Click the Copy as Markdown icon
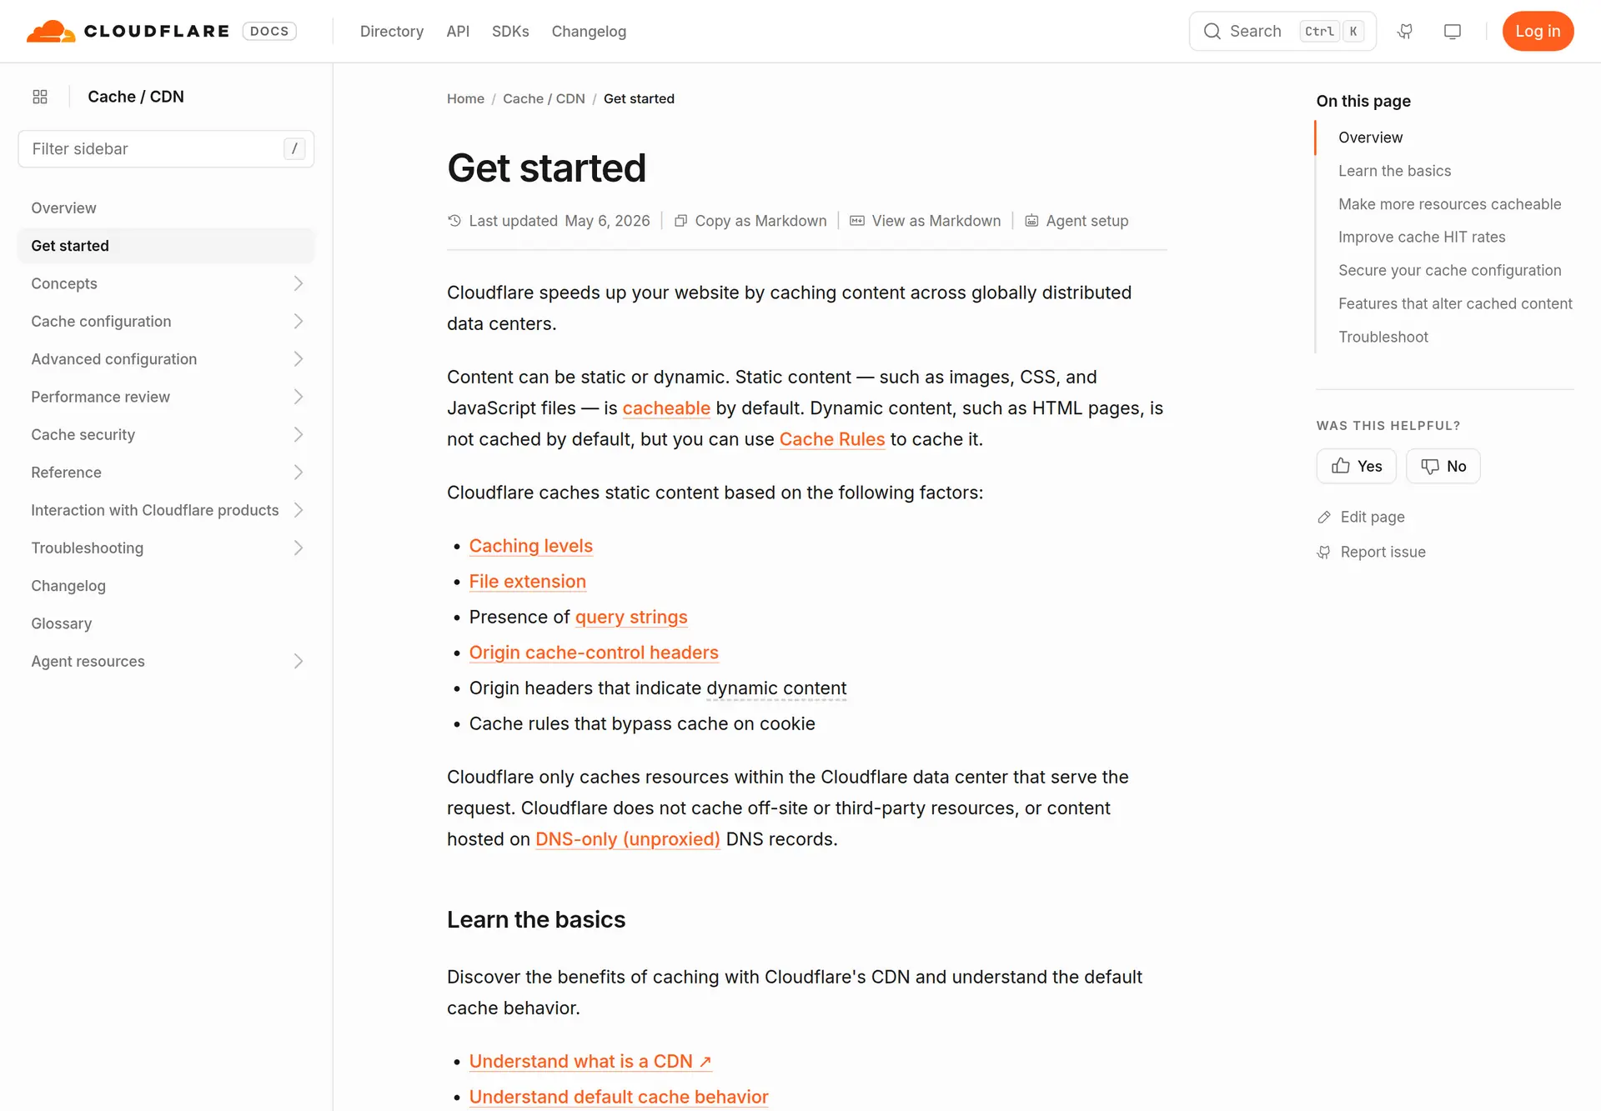 pos(680,221)
